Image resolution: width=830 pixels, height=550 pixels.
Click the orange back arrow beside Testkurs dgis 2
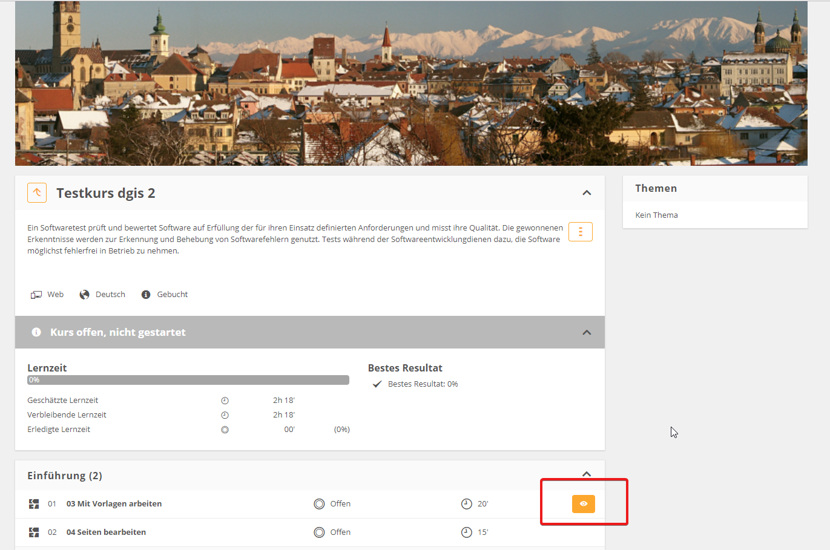(x=37, y=192)
